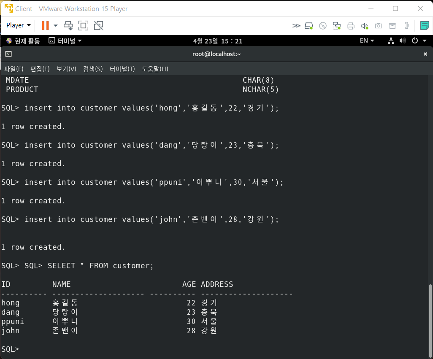Open the CD/DVD drive device icon
Screen dimensions: 433x359
pos(322,26)
